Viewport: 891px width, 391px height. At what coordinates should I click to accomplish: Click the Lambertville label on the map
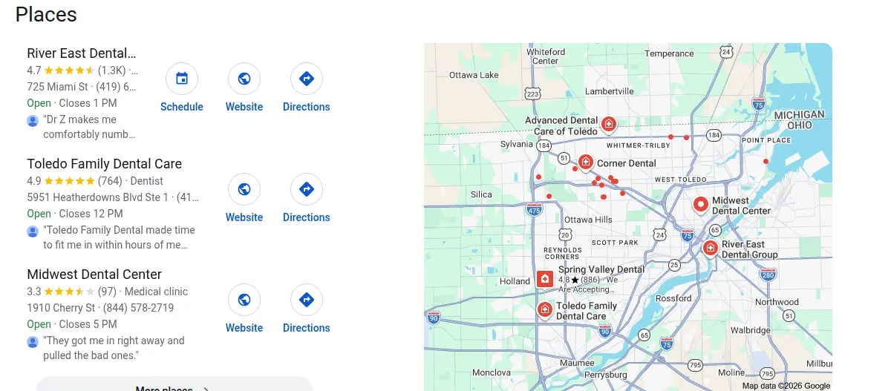coord(610,91)
